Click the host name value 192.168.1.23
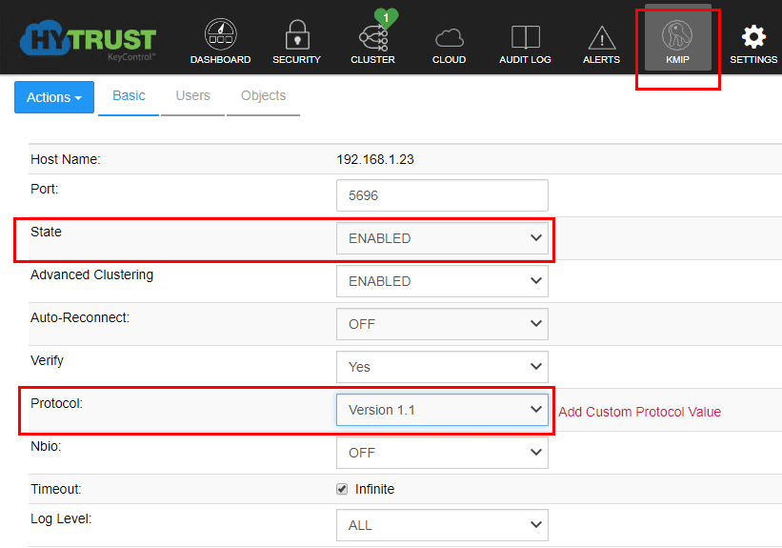The image size is (782, 548). [375, 159]
